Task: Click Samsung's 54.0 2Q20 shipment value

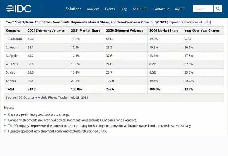Action: tap(109, 39)
